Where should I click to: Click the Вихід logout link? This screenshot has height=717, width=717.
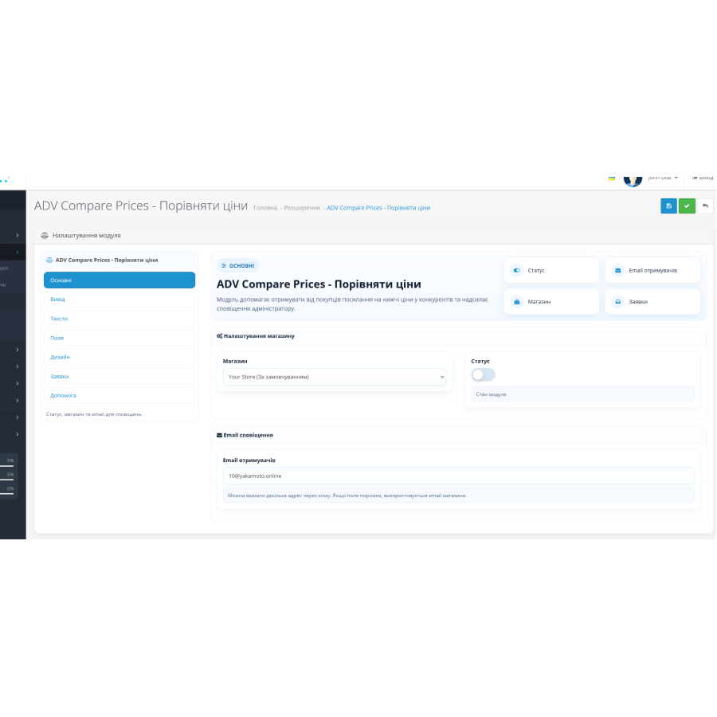coord(703,178)
